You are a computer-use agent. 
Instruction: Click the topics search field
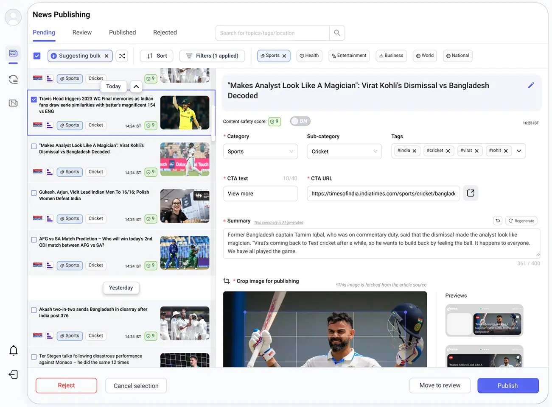click(x=273, y=33)
